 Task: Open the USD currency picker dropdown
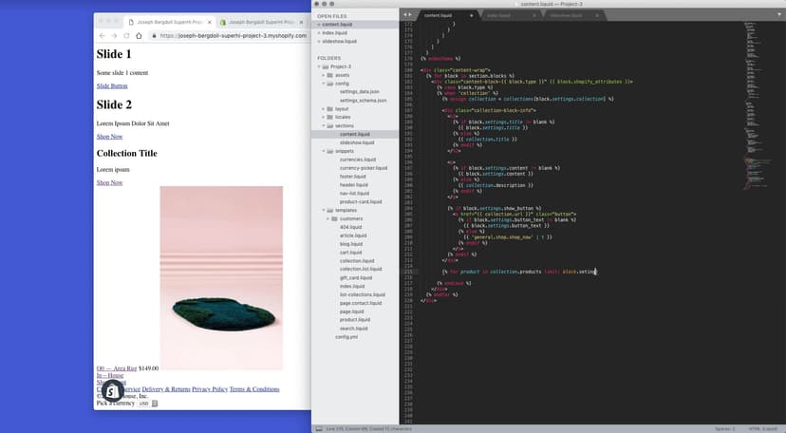coord(144,404)
